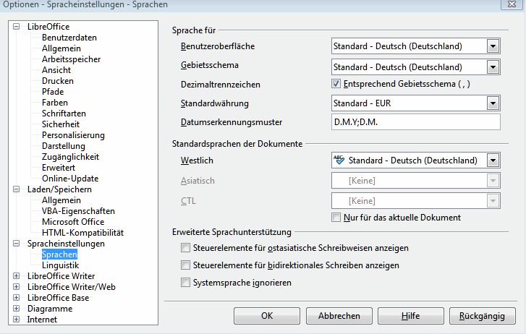526x334 pixels.
Task: Select Darstellung in the tree
Action: pos(64,146)
